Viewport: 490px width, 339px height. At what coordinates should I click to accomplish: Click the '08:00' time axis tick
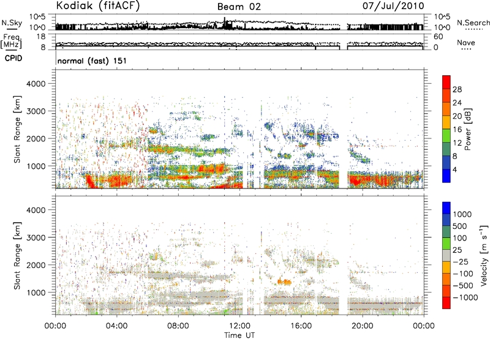(178, 326)
